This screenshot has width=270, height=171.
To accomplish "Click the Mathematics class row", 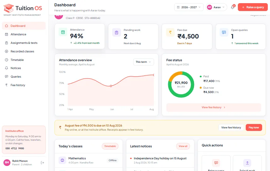I will pos(89,160).
